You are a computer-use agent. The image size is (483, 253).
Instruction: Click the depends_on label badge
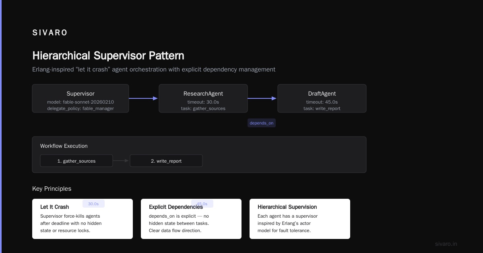coord(262,123)
